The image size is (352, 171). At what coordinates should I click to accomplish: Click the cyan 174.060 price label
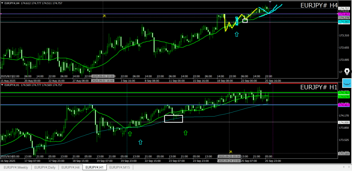[344, 22]
